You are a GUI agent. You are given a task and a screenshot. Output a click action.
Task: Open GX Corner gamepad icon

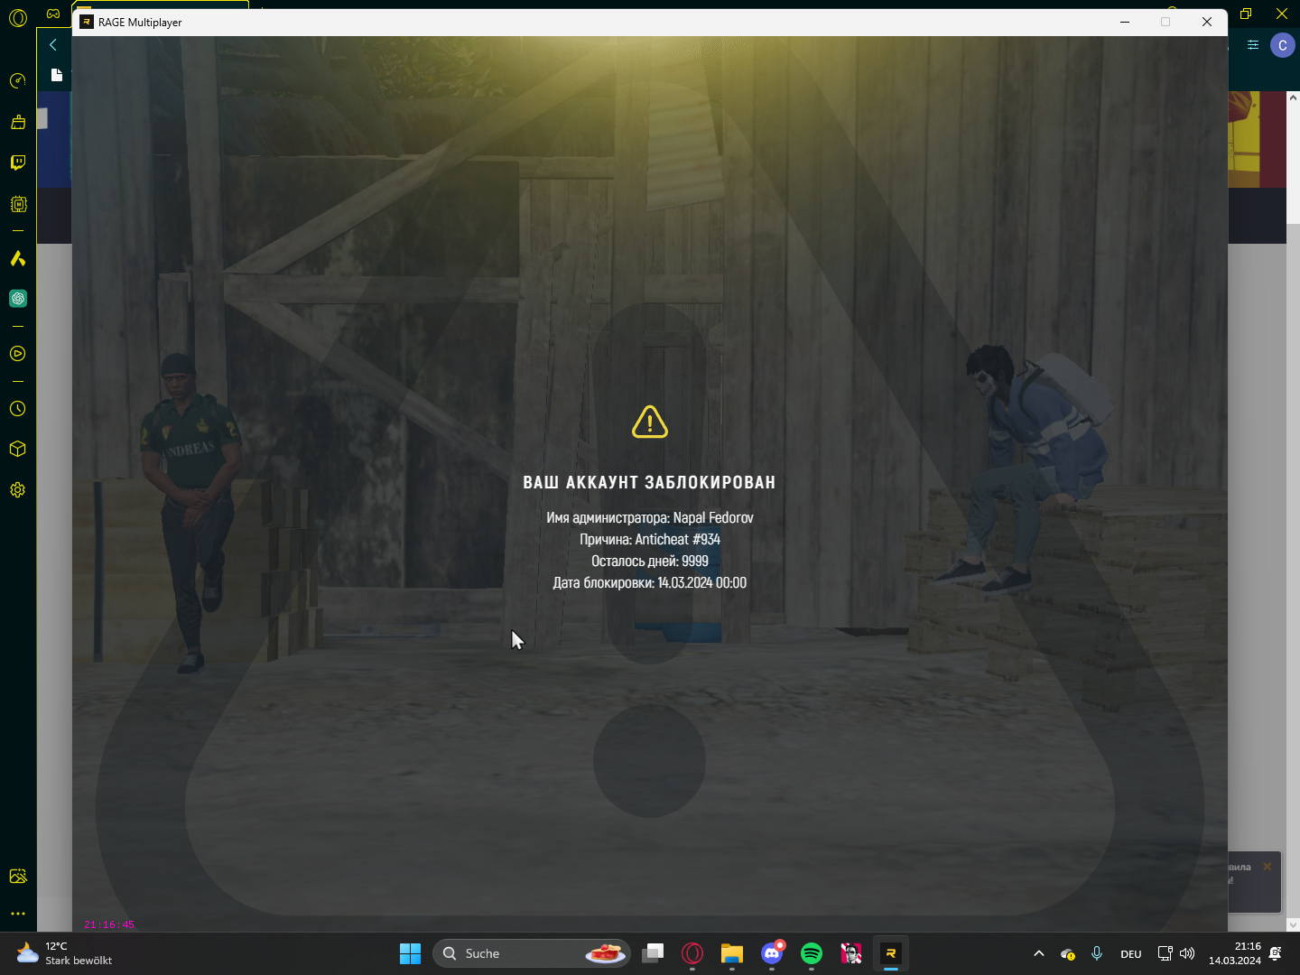(x=53, y=14)
